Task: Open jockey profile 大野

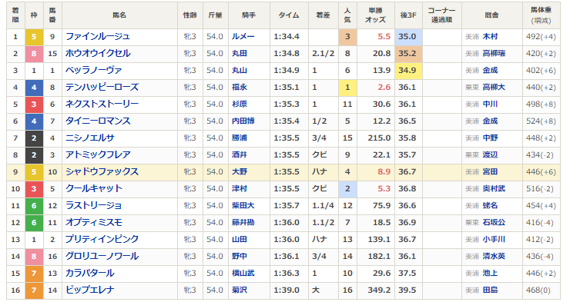Action: pyautogui.click(x=240, y=172)
